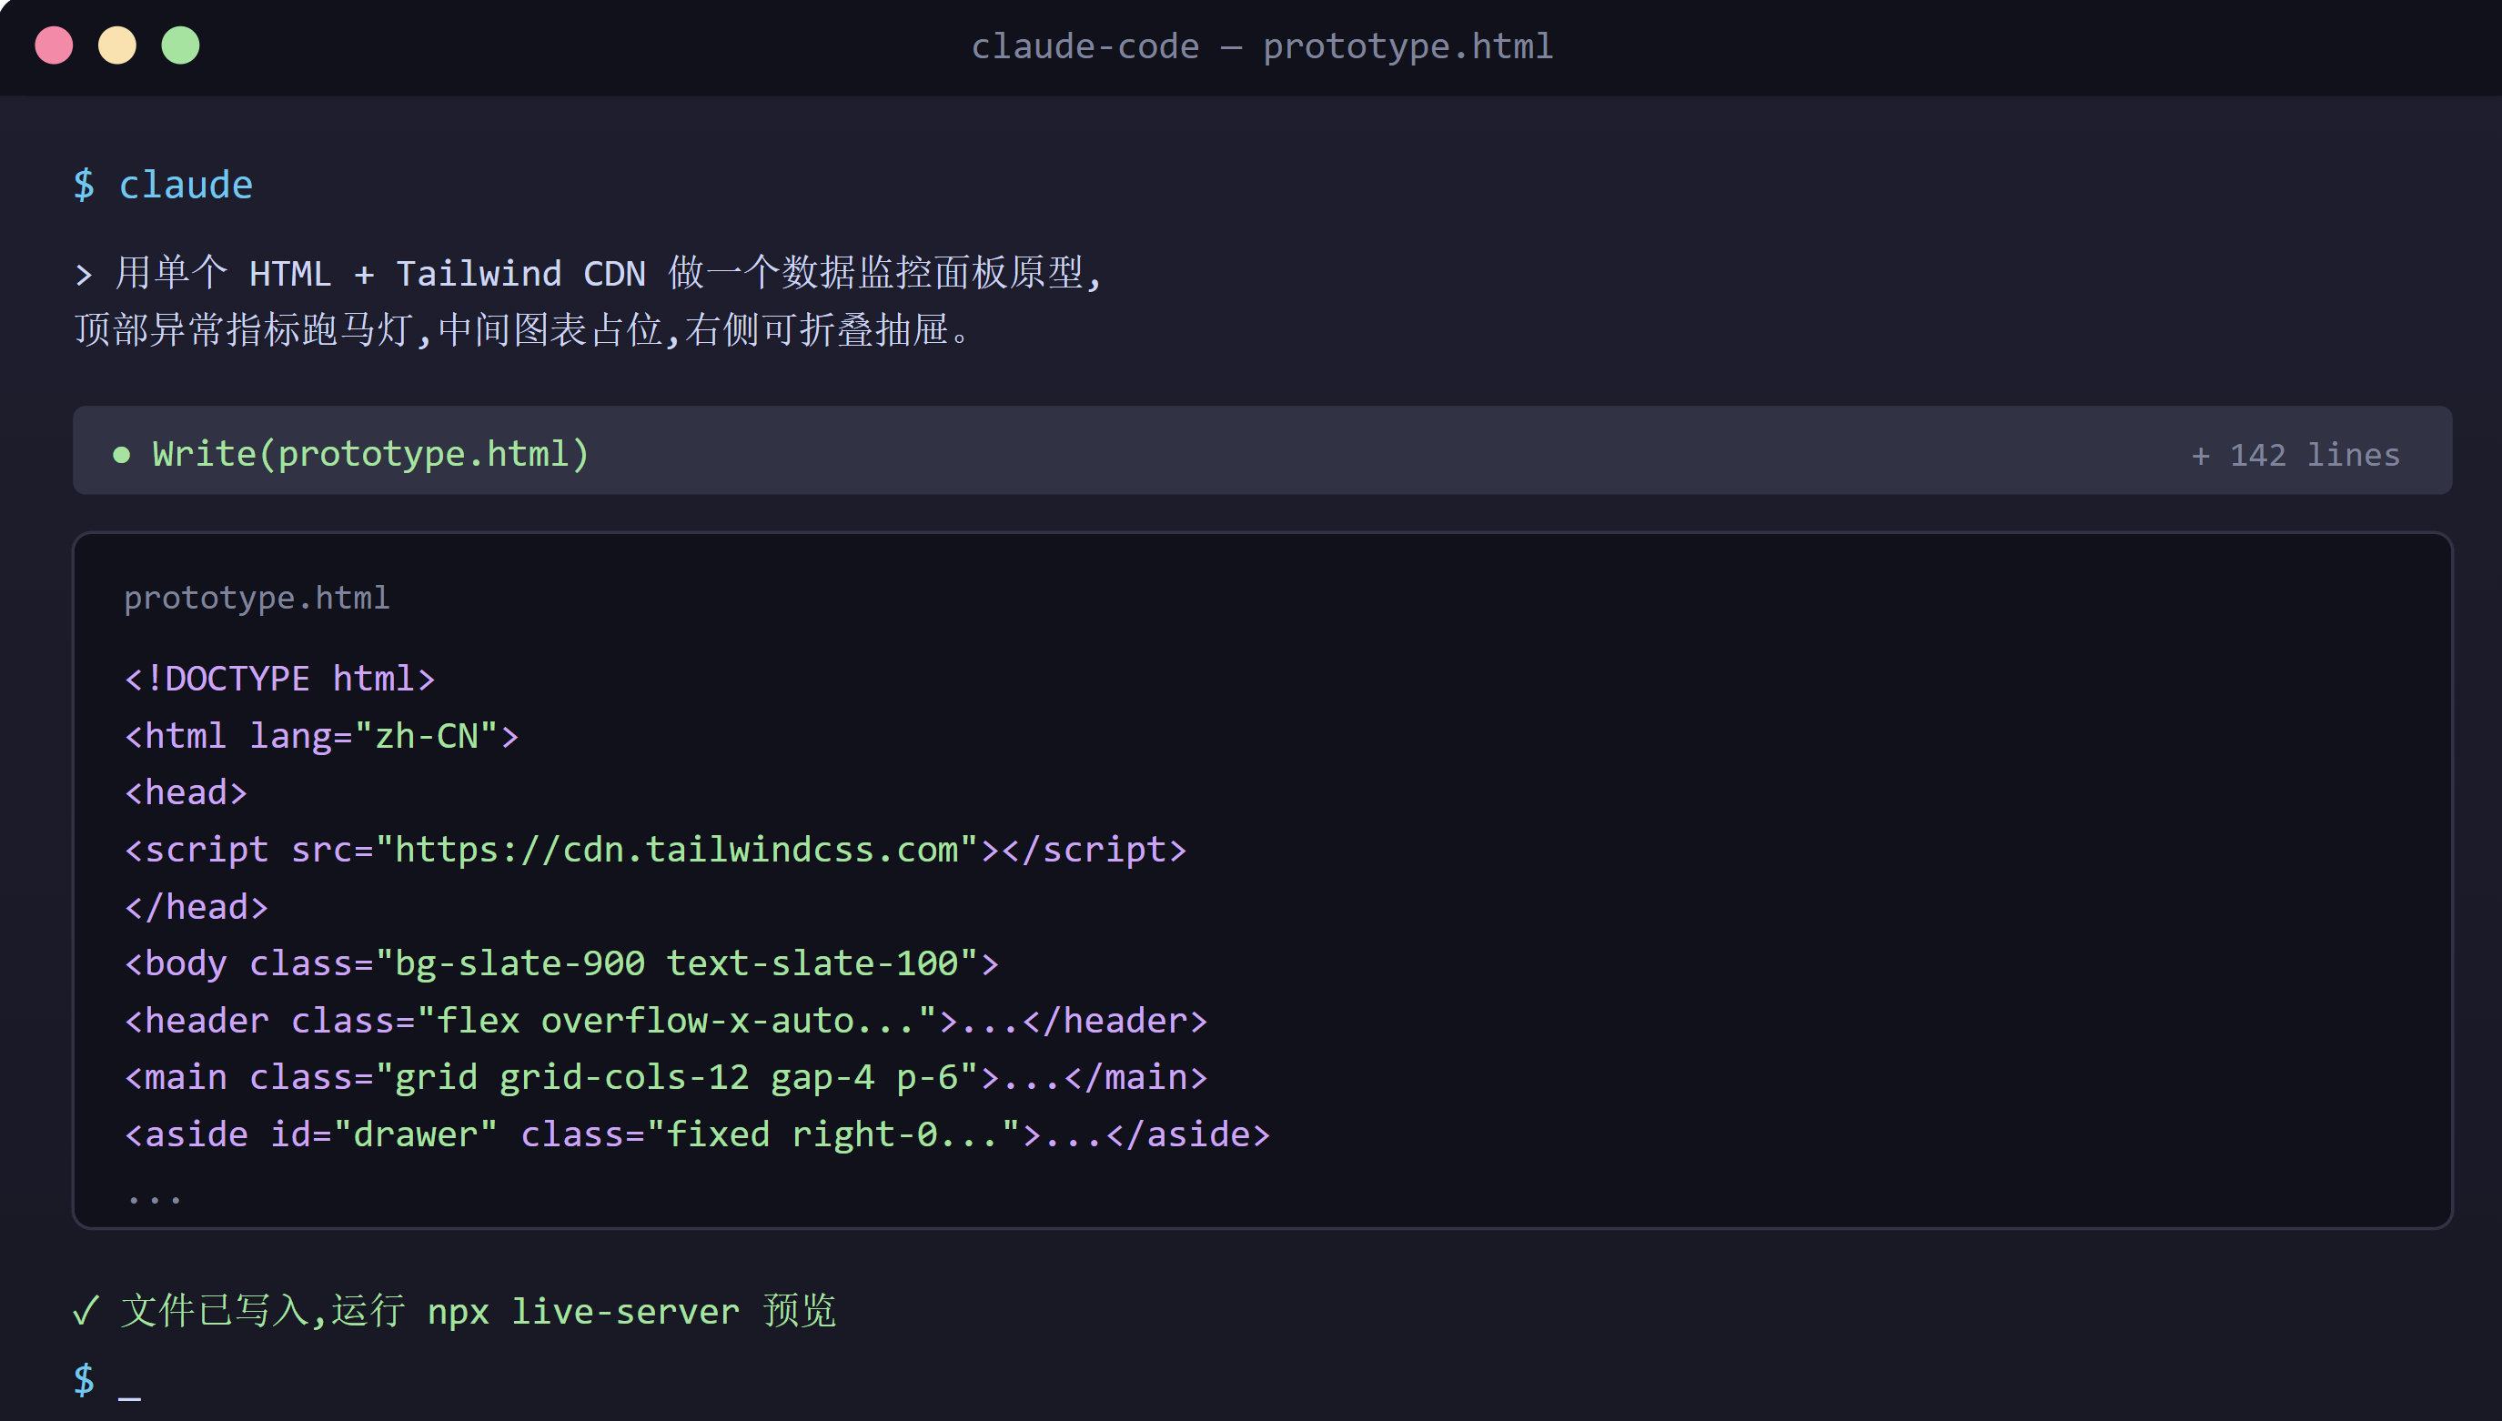Click the green bullet before Write(prototype.html)
Image resolution: width=2502 pixels, height=1421 pixels.
tap(121, 454)
